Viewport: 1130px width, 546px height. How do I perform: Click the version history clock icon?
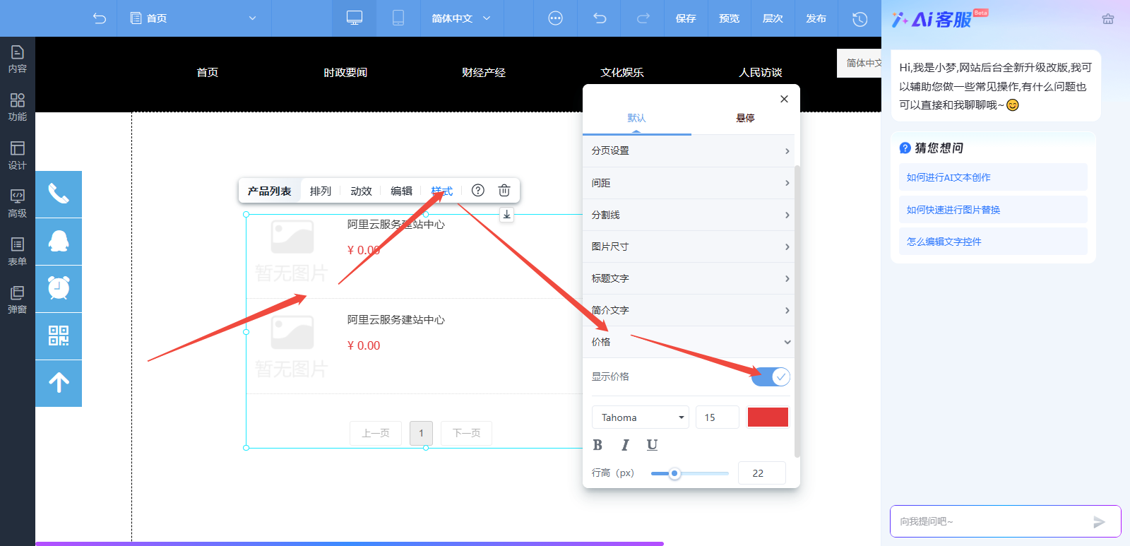860,18
